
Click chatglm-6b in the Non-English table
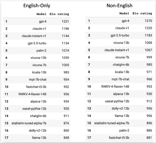pos(121,65)
